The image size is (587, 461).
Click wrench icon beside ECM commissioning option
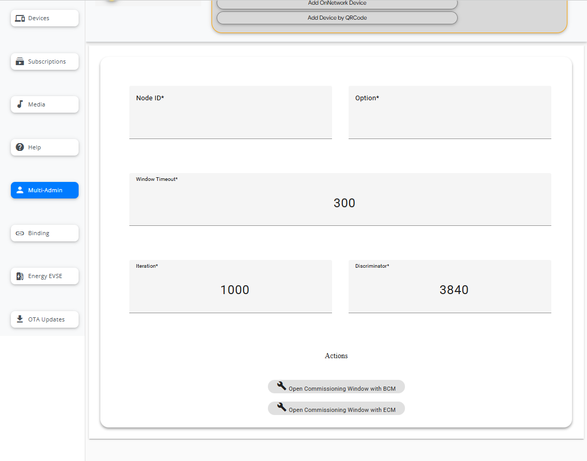coord(281,407)
